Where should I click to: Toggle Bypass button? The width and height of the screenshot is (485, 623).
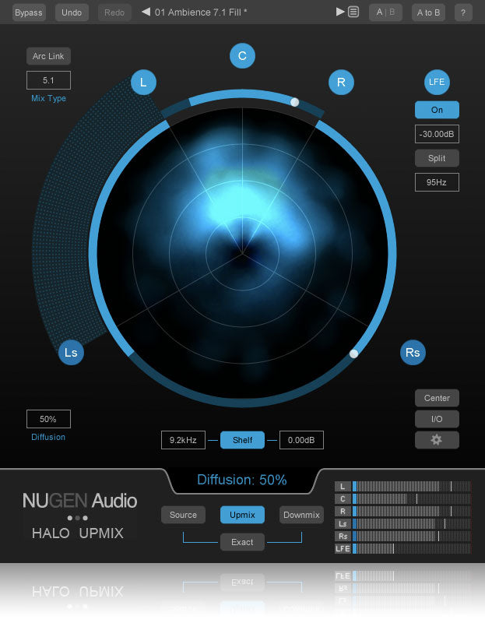coord(29,12)
